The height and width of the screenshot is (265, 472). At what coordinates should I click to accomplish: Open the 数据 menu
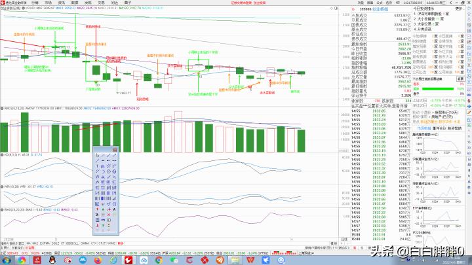click(75, 3)
